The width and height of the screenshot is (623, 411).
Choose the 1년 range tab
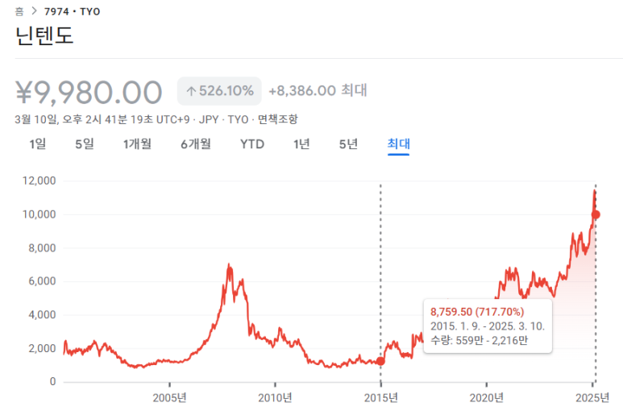point(301,143)
